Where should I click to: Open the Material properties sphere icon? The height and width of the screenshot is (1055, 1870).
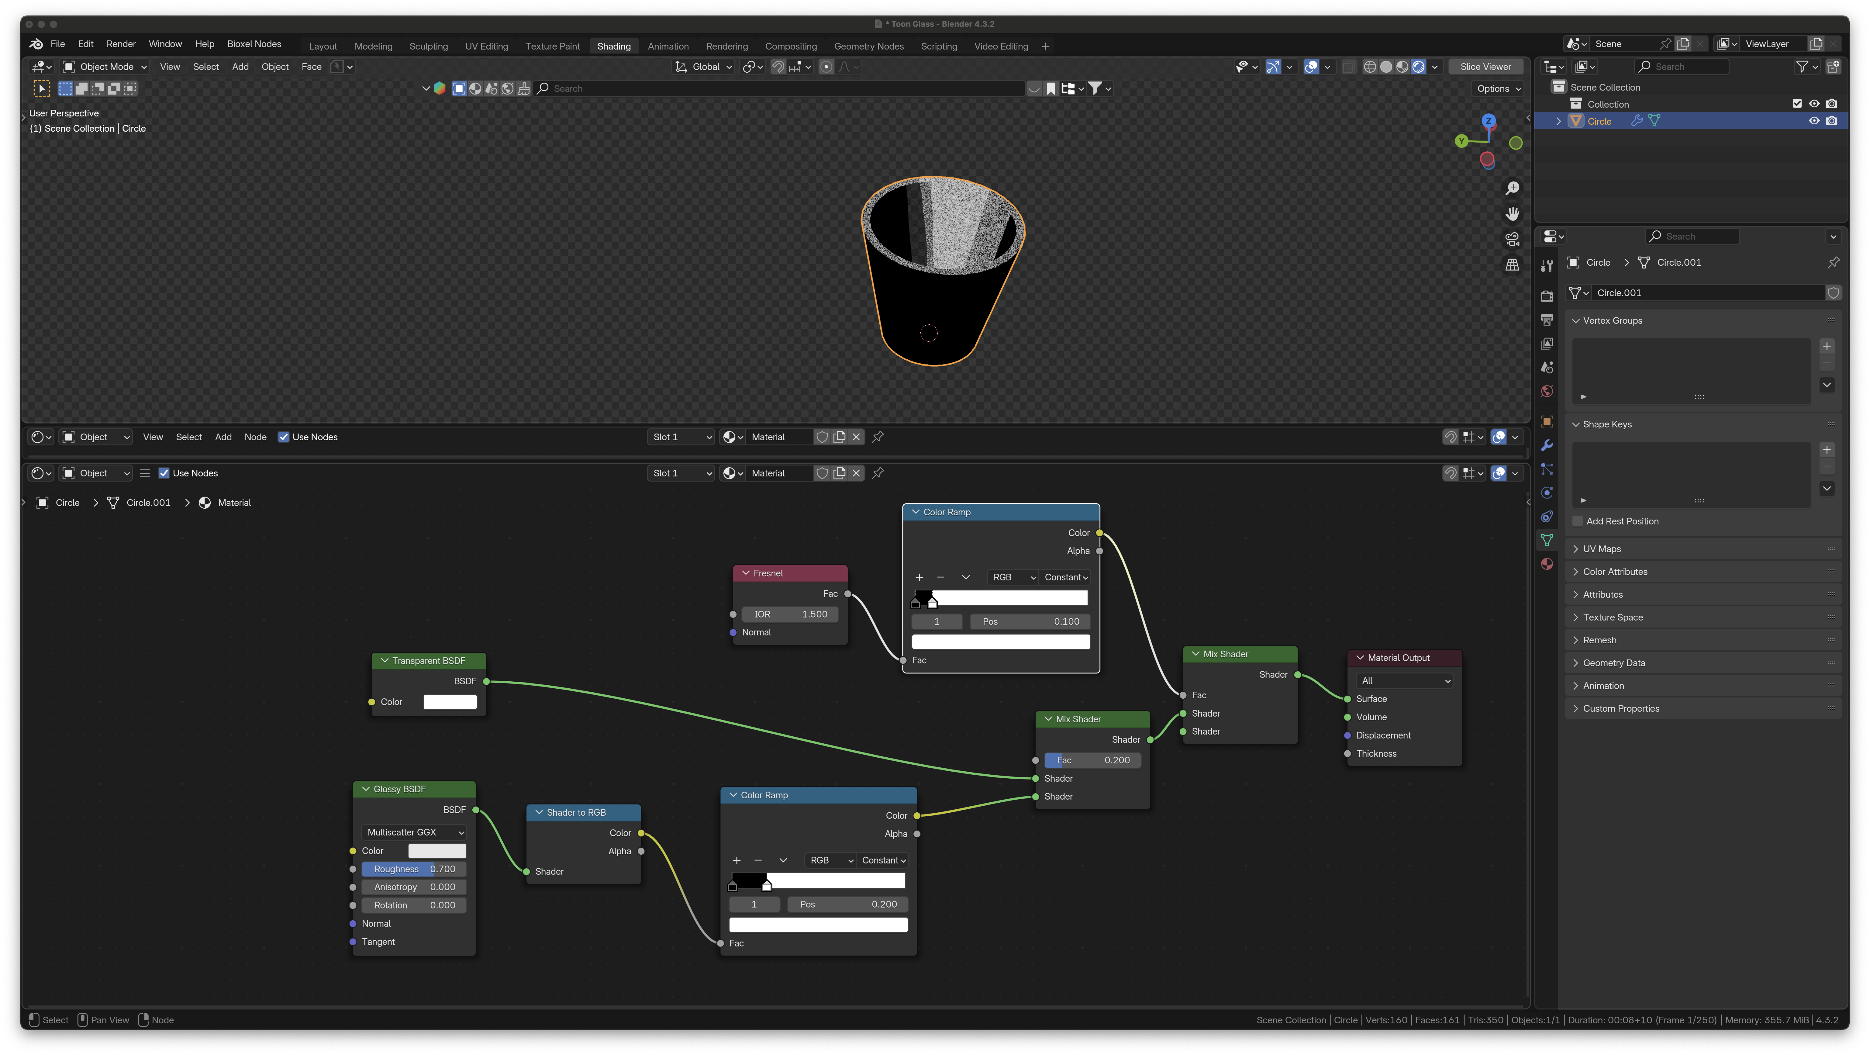pyautogui.click(x=1547, y=564)
